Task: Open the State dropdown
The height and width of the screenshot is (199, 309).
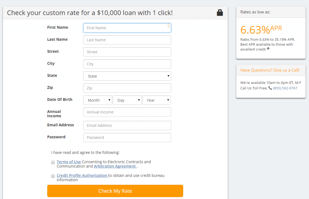Action: point(127,76)
